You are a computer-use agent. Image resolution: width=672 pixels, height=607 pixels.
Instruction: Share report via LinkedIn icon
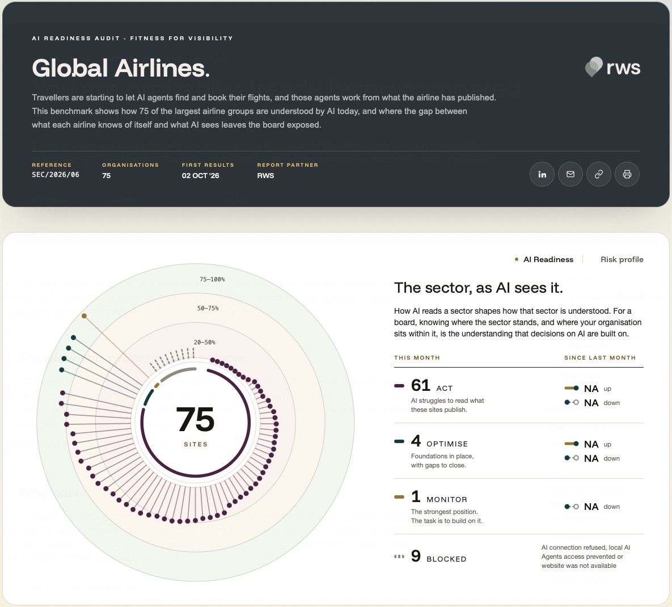542,174
